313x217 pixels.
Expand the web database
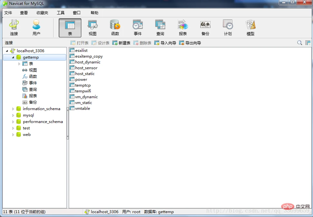[x=13, y=135]
